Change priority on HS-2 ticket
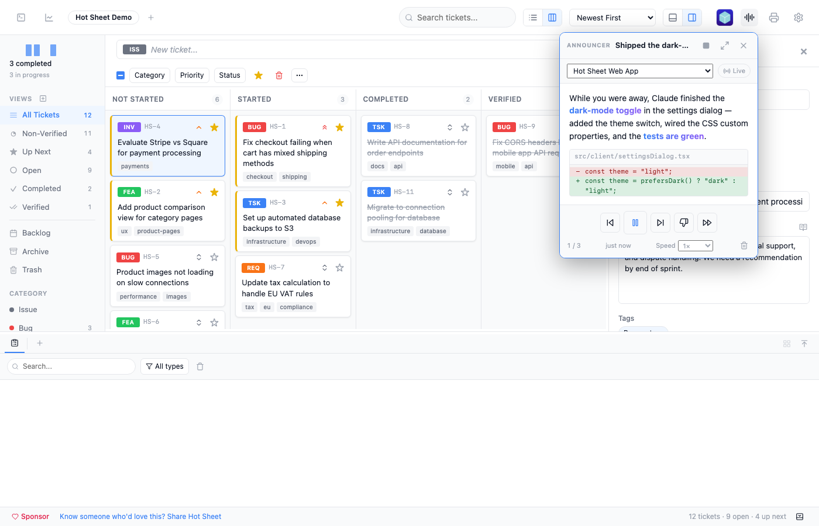 coord(199,192)
